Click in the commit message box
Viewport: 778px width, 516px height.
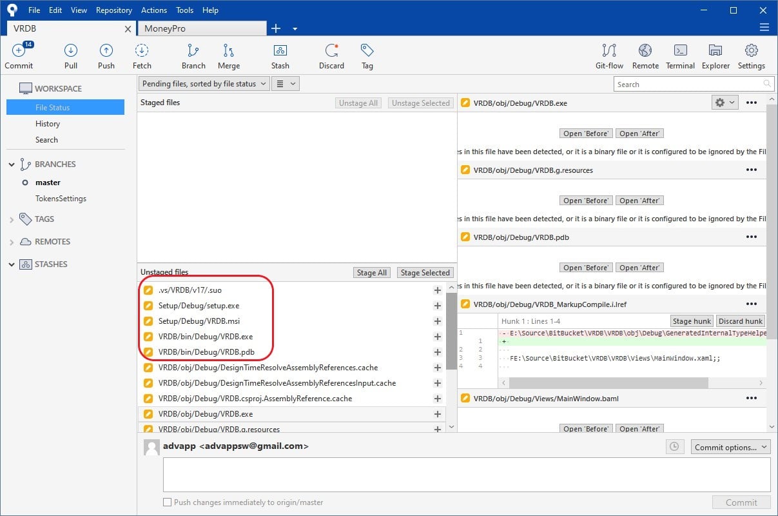(467, 475)
